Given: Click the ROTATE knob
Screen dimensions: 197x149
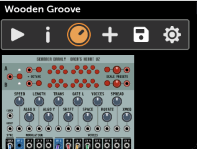Looking at the screenshot, I should 107,117.
